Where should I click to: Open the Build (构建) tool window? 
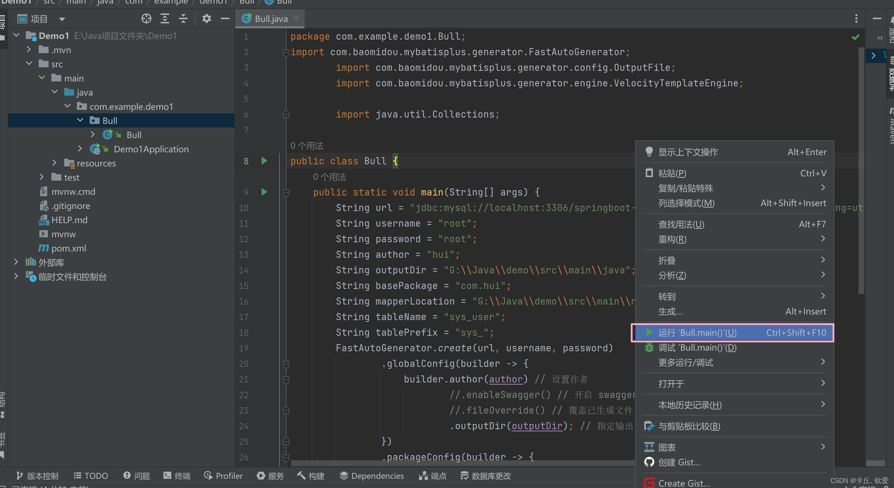click(311, 476)
